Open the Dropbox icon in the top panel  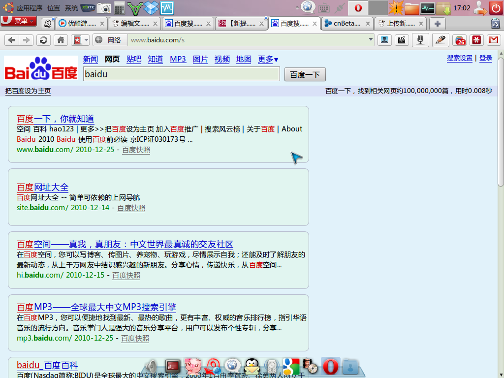(152, 8)
